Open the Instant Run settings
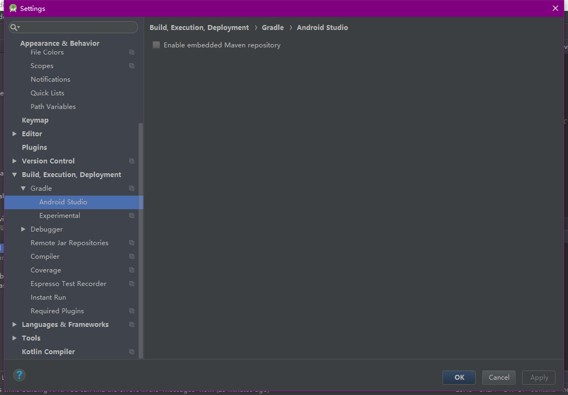This screenshot has width=568, height=395. (x=48, y=297)
